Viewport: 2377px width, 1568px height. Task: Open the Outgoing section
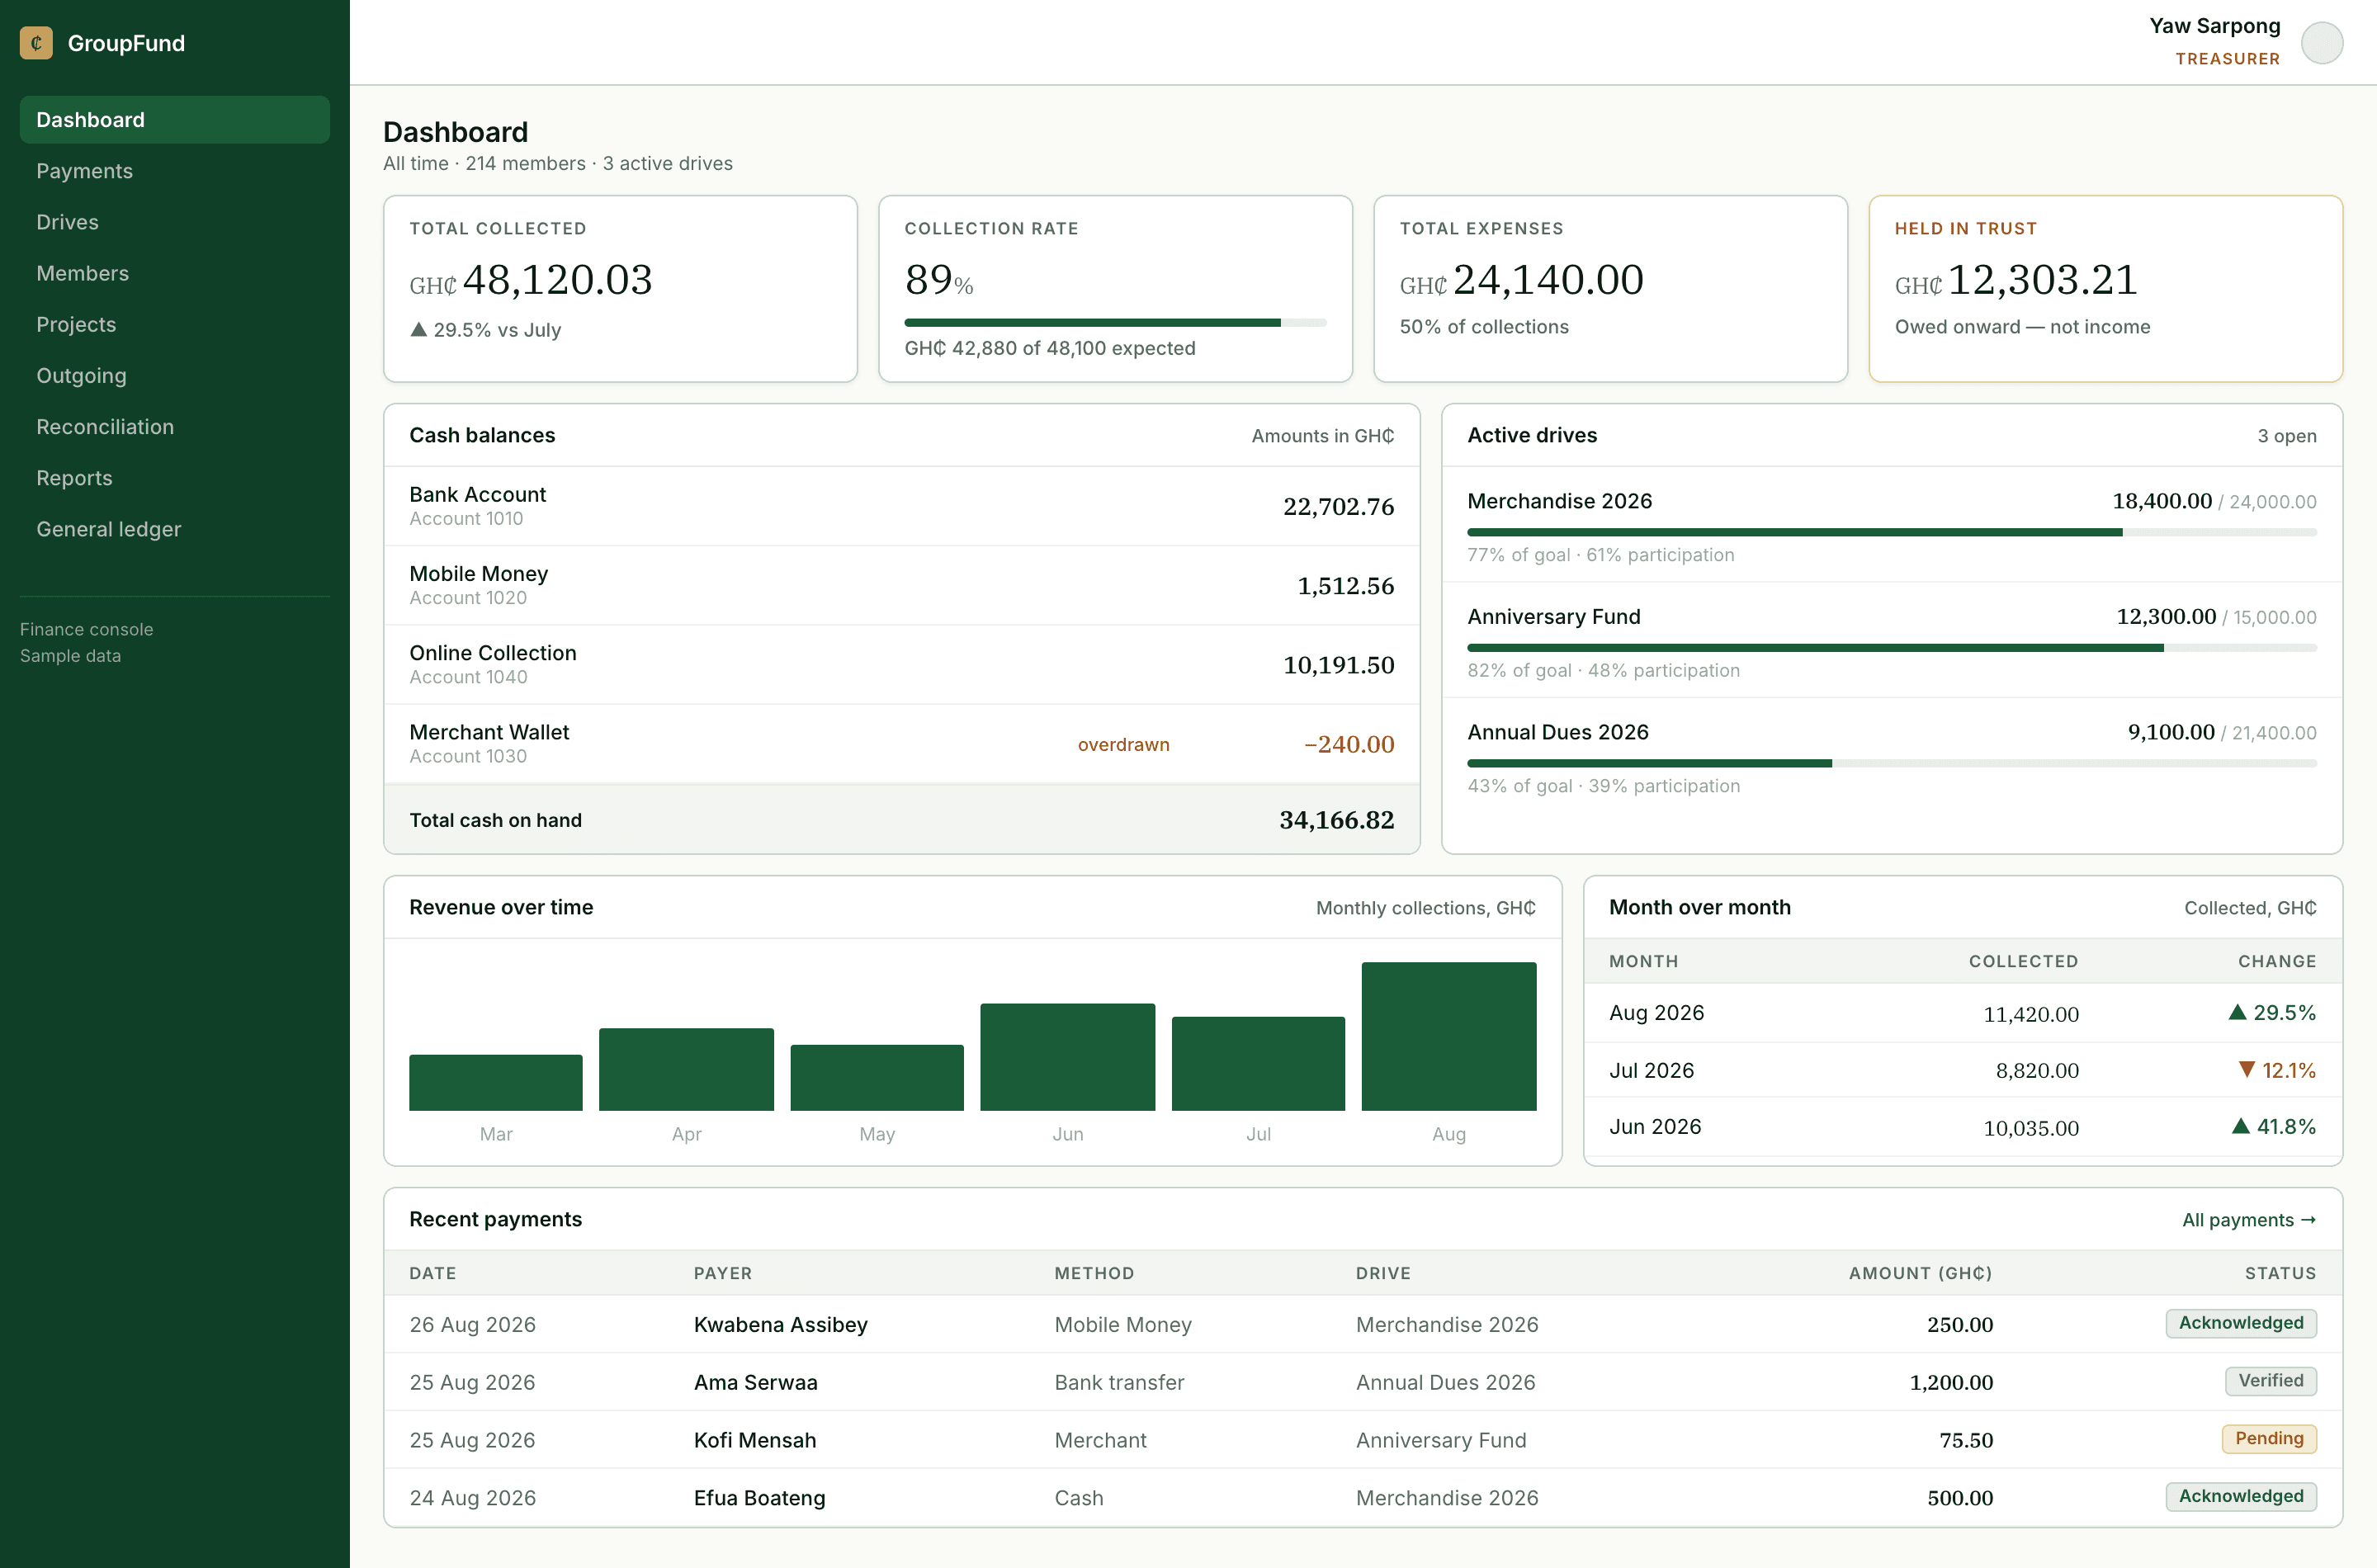point(174,376)
